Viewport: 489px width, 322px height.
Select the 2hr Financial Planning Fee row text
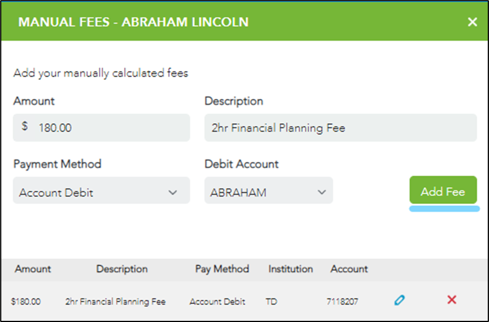pyautogui.click(x=115, y=302)
